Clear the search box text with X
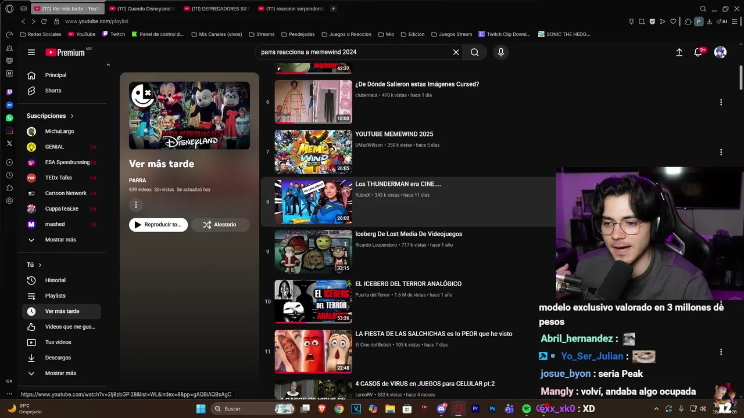 click(456, 52)
